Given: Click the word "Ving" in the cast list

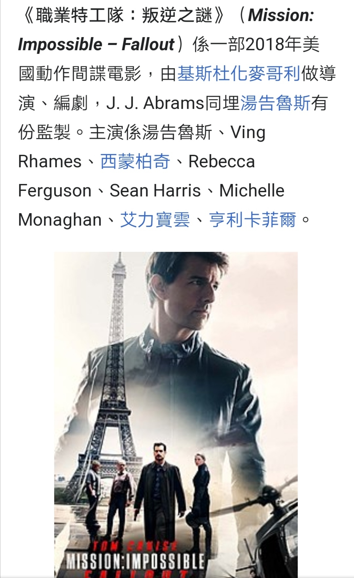Looking at the screenshot, I should click(x=248, y=133).
